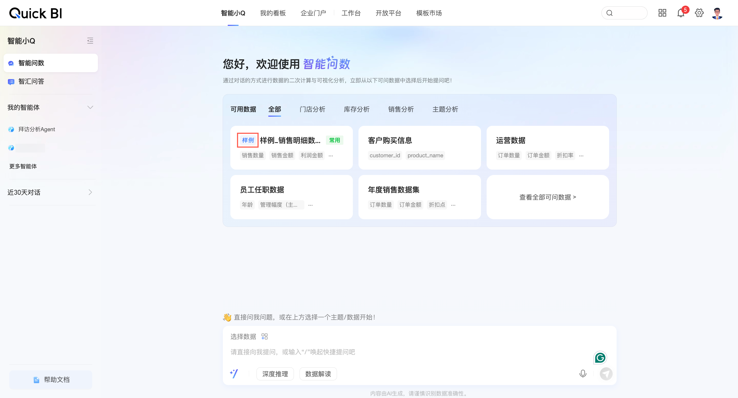Open the 样例_销售明细数 dataset title
Viewport: 738px width, 398px height.
290,140
